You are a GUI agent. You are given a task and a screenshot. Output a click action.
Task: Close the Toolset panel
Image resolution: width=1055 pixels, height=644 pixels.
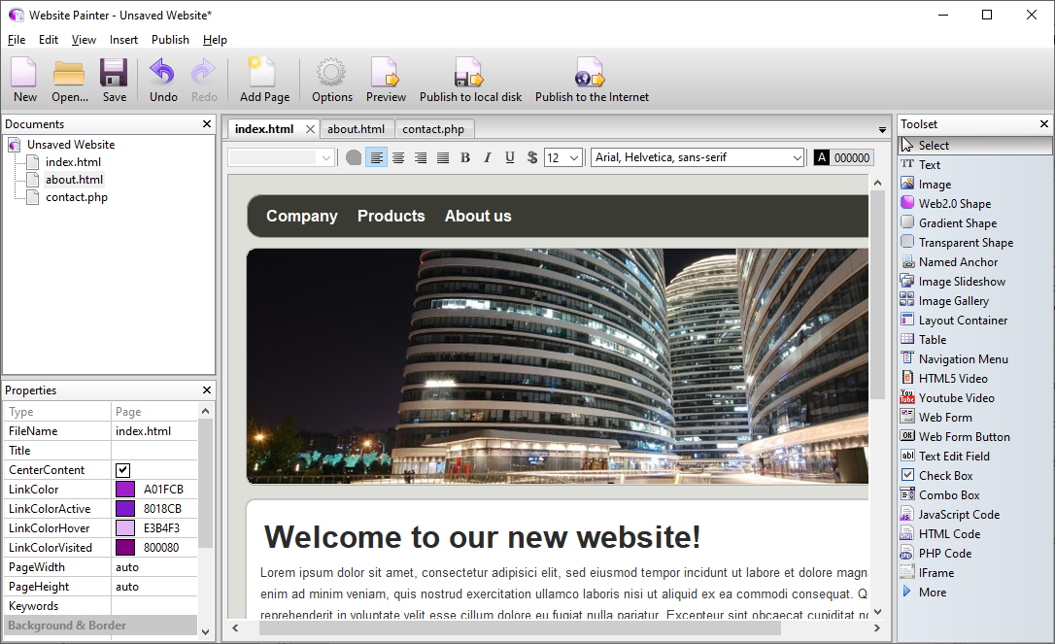click(x=1044, y=124)
